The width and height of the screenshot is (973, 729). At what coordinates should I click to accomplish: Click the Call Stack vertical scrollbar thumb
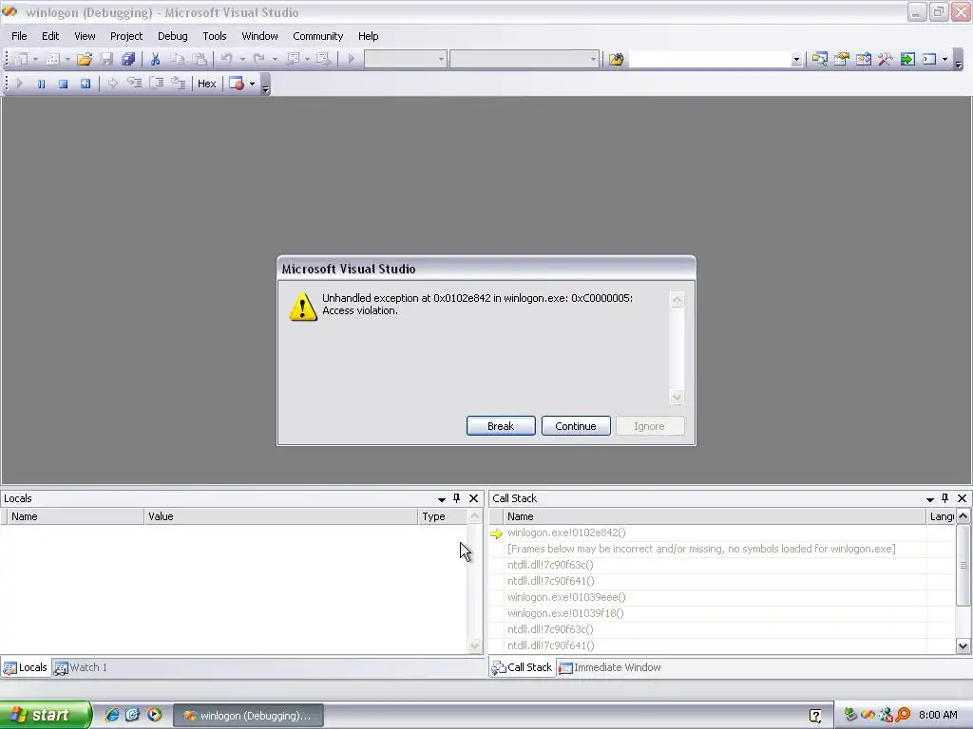pos(963,565)
